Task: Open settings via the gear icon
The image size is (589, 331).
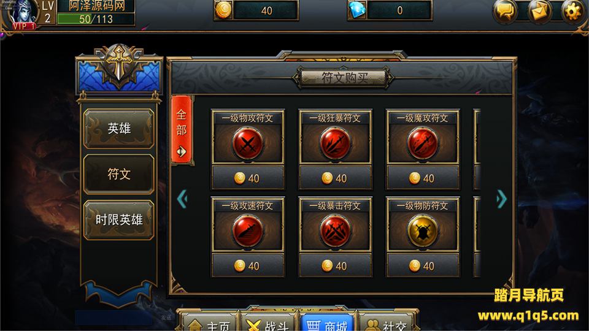Action: (573, 11)
